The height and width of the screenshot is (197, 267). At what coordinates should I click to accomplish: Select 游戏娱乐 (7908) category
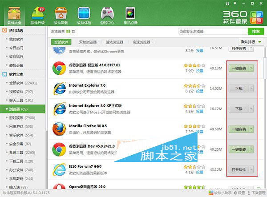pyautogui.click(x=23, y=118)
